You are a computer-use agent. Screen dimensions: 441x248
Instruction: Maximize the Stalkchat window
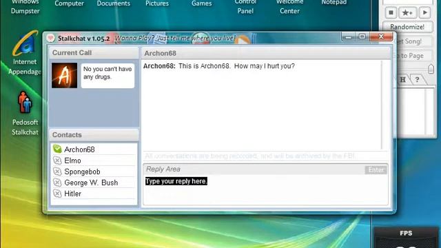tap(362, 37)
